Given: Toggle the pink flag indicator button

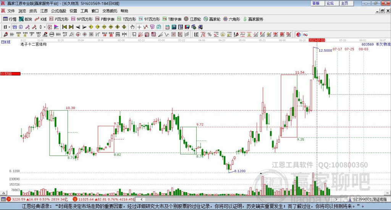Looking at the screenshot, I should (57, 27).
